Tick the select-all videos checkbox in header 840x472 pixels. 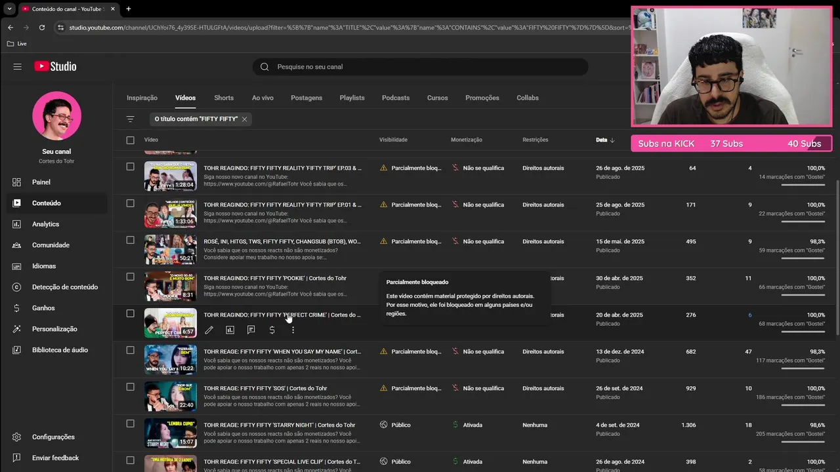[130, 140]
